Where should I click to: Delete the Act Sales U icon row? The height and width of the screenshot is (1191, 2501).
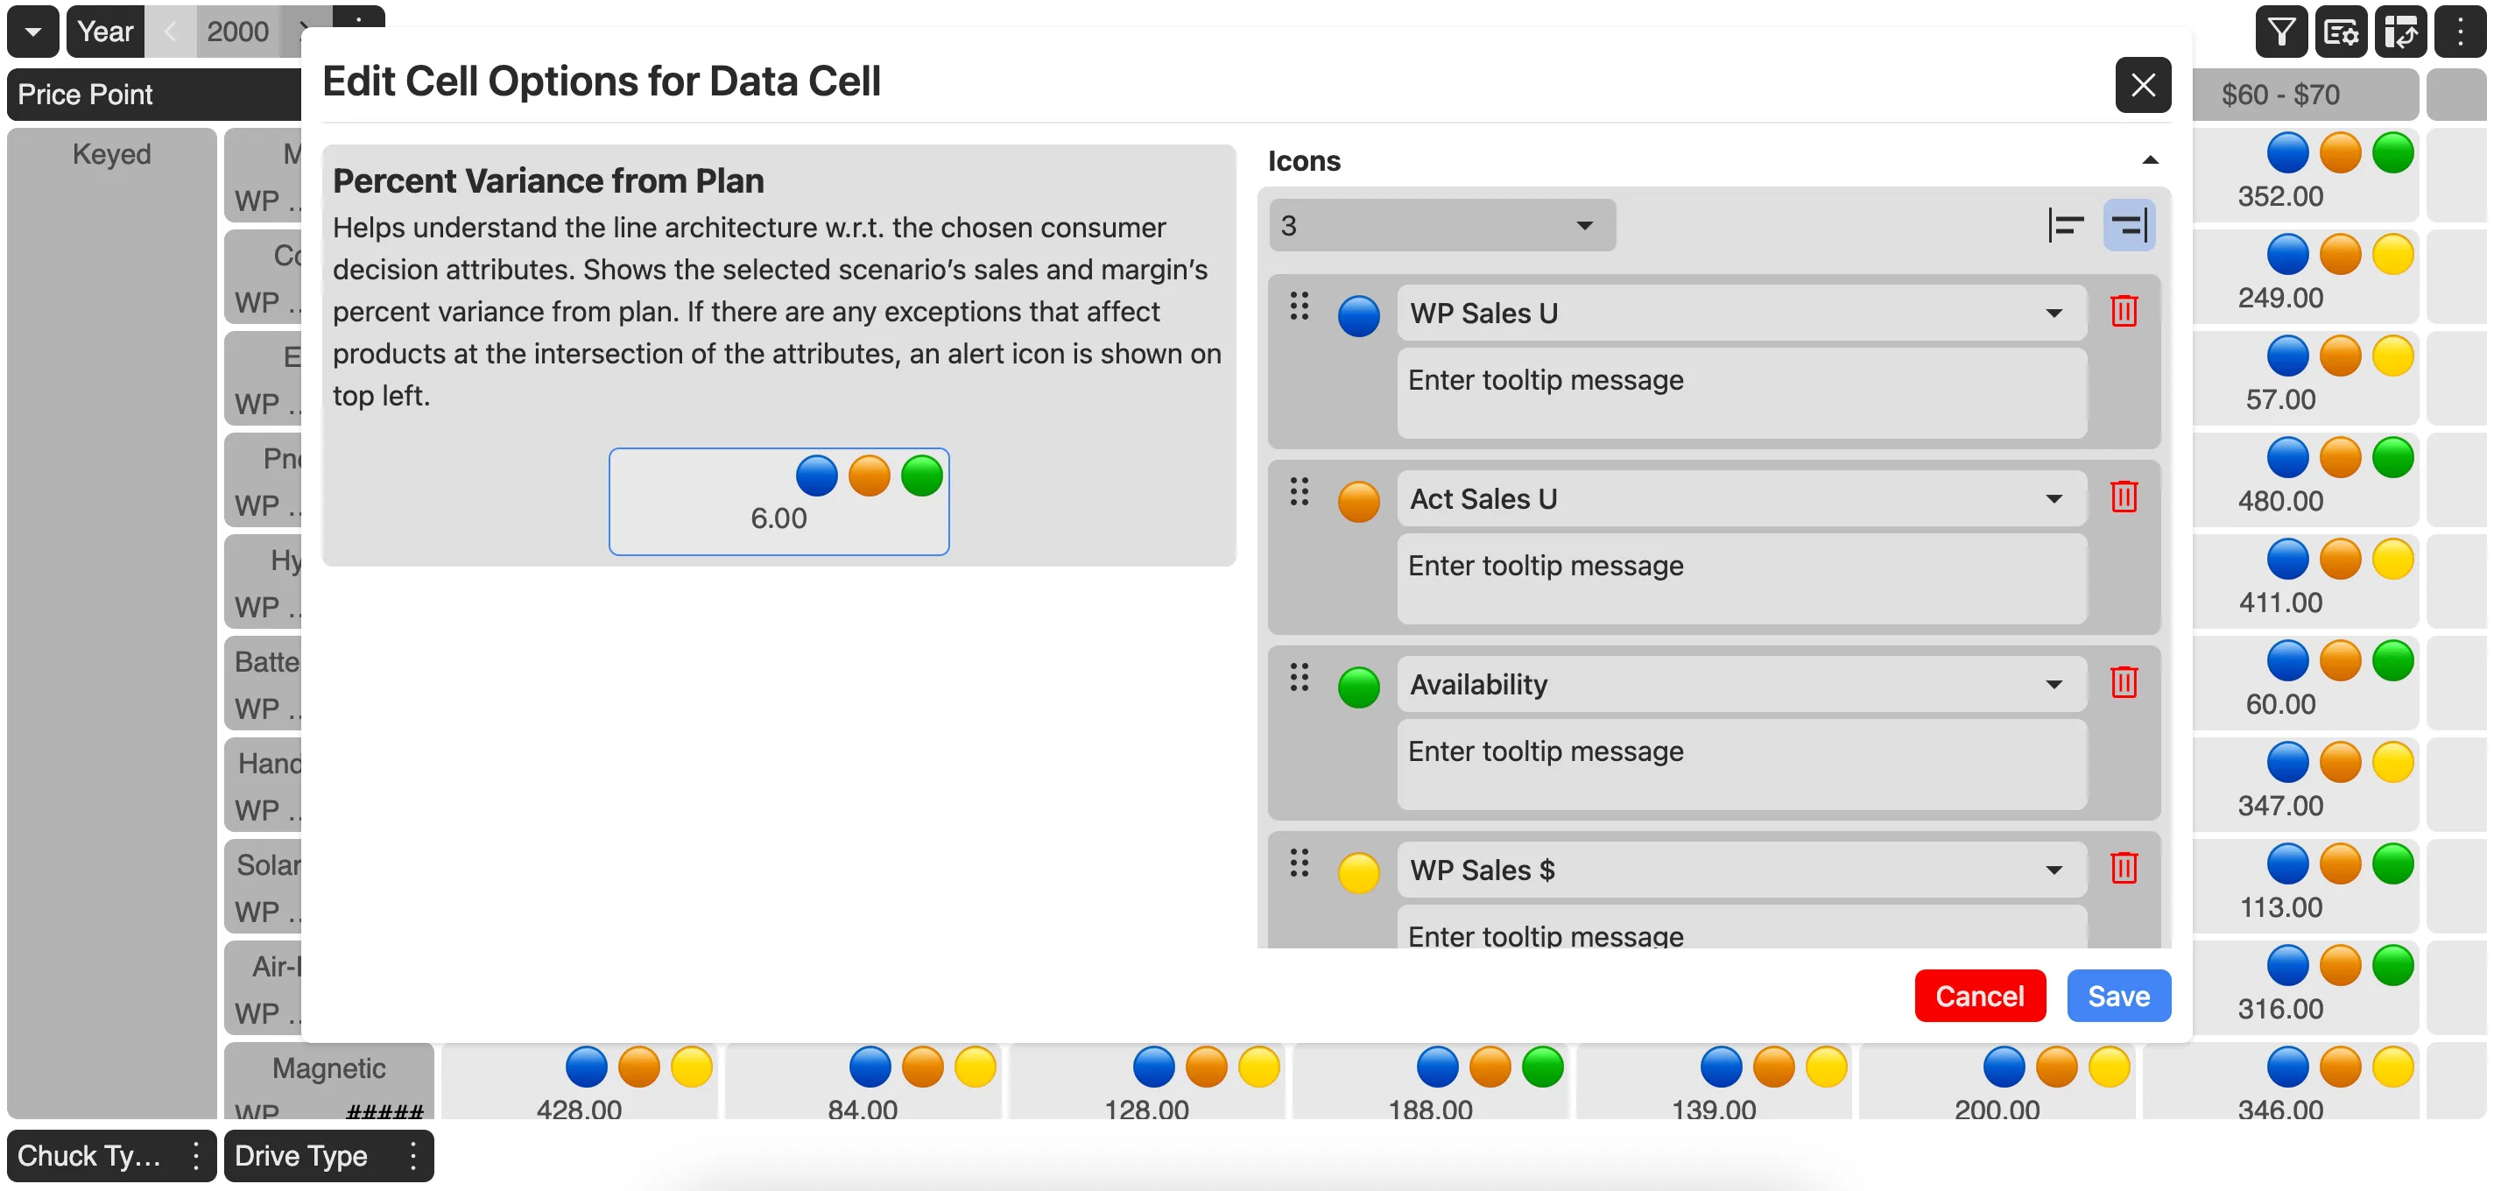point(2124,497)
